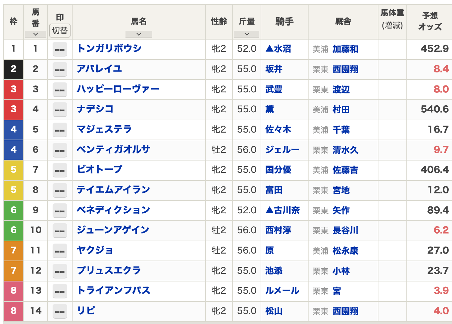Viewport: 452px width, 324px height.
Task: Toggle the mark selector for トンガリボウシ
Action: (x=60, y=50)
